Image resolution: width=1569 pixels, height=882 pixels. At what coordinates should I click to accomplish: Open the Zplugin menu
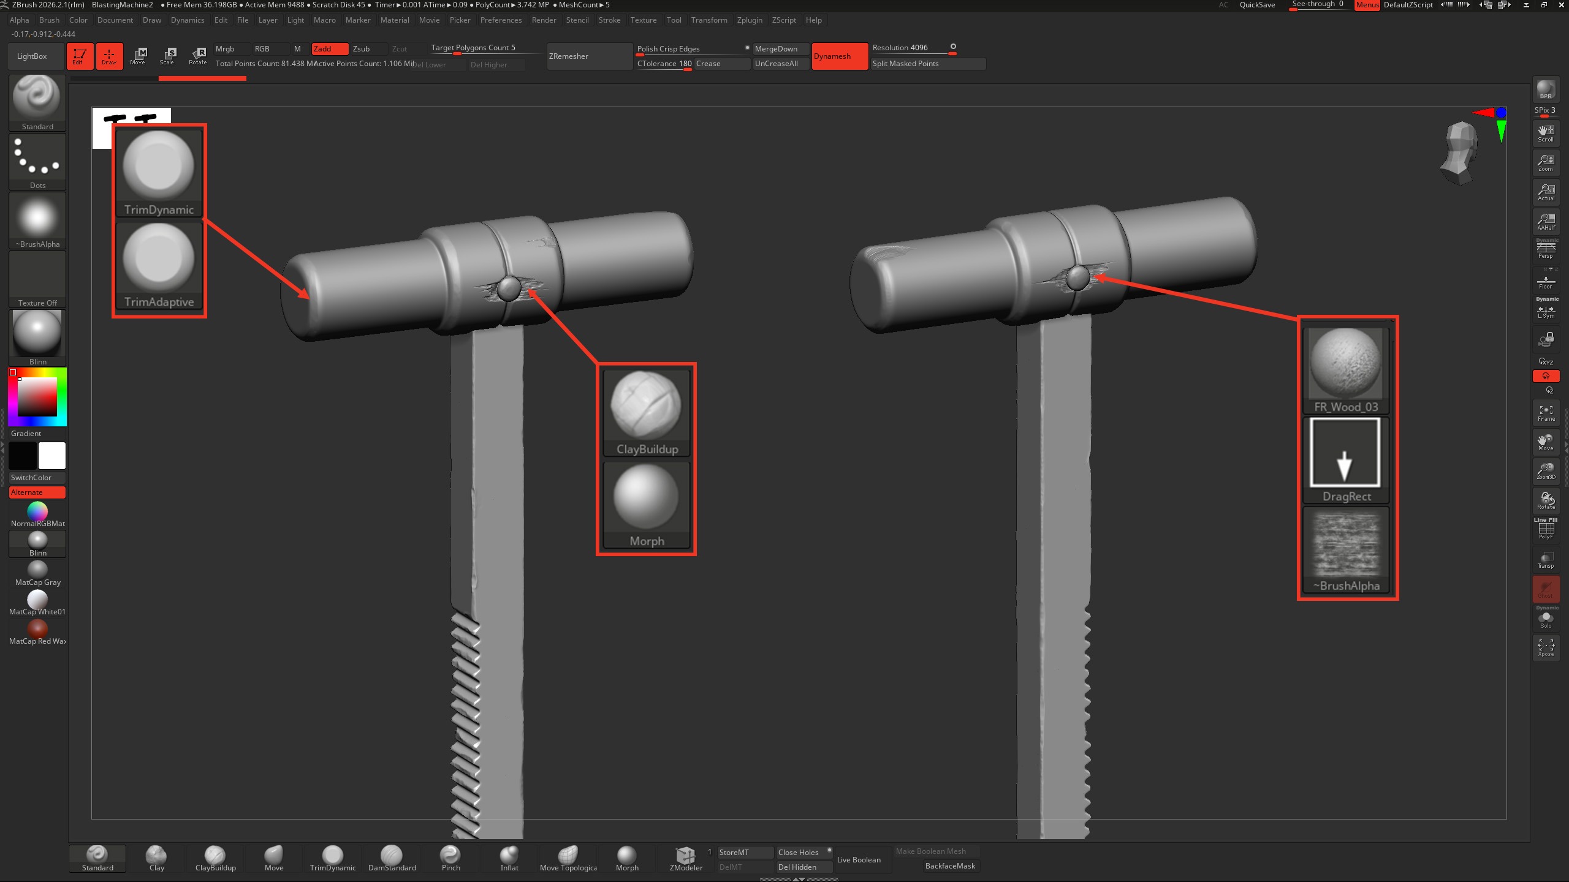[x=750, y=20]
